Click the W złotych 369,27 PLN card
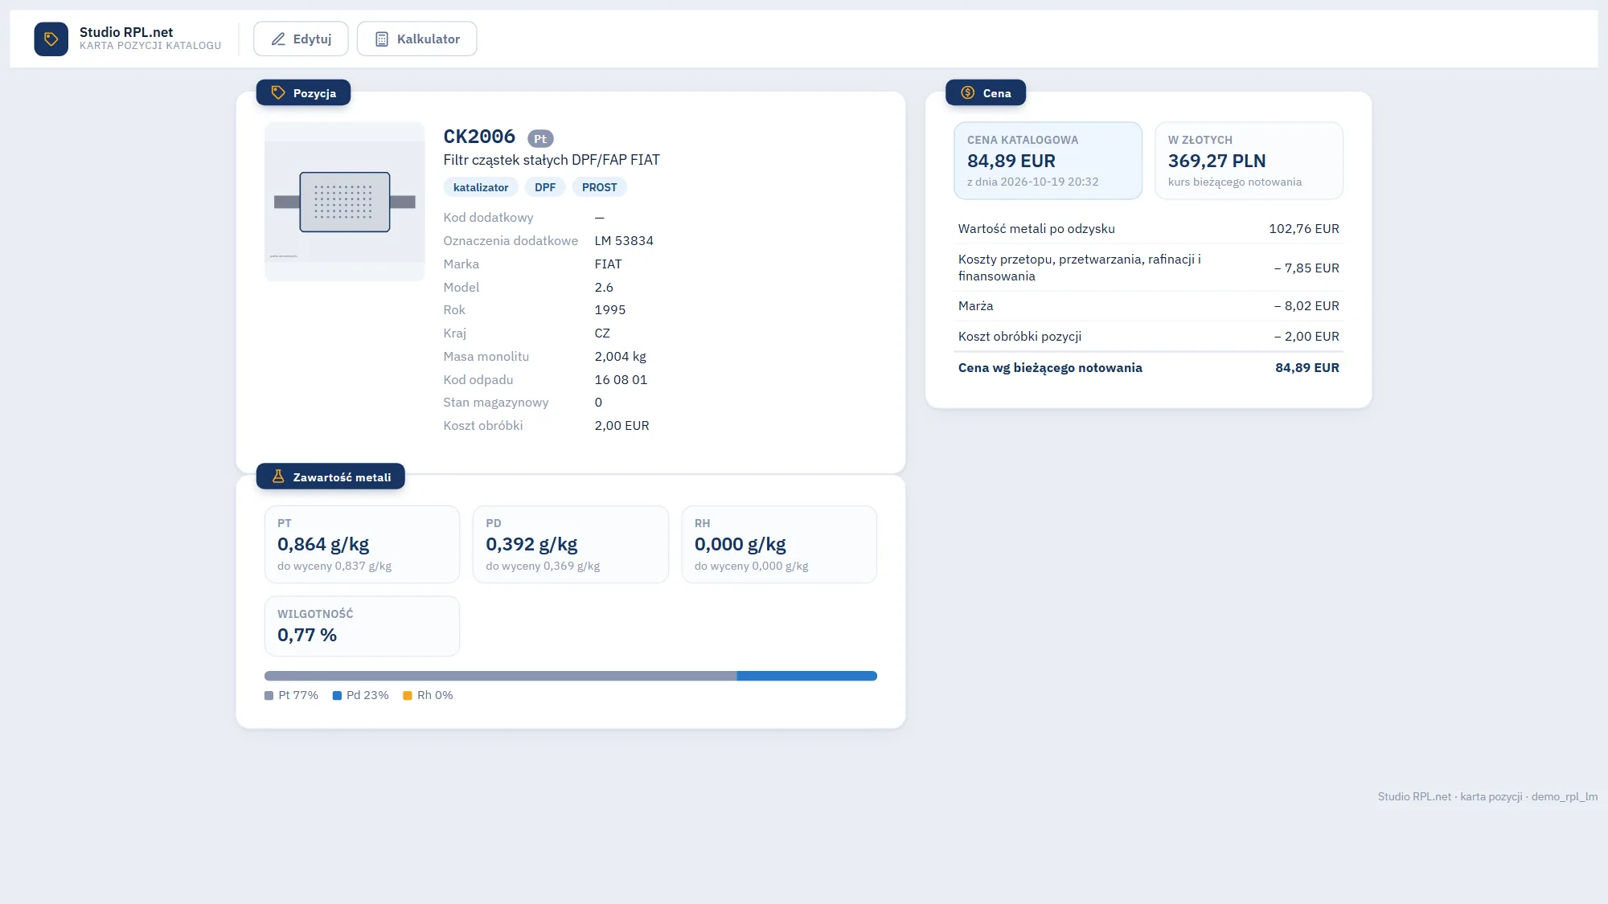Viewport: 1608px width, 904px height. coord(1249,161)
